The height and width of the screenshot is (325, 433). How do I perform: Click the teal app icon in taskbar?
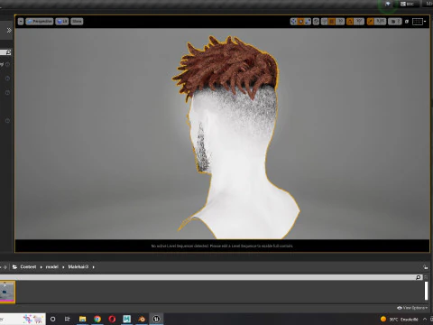127,319
